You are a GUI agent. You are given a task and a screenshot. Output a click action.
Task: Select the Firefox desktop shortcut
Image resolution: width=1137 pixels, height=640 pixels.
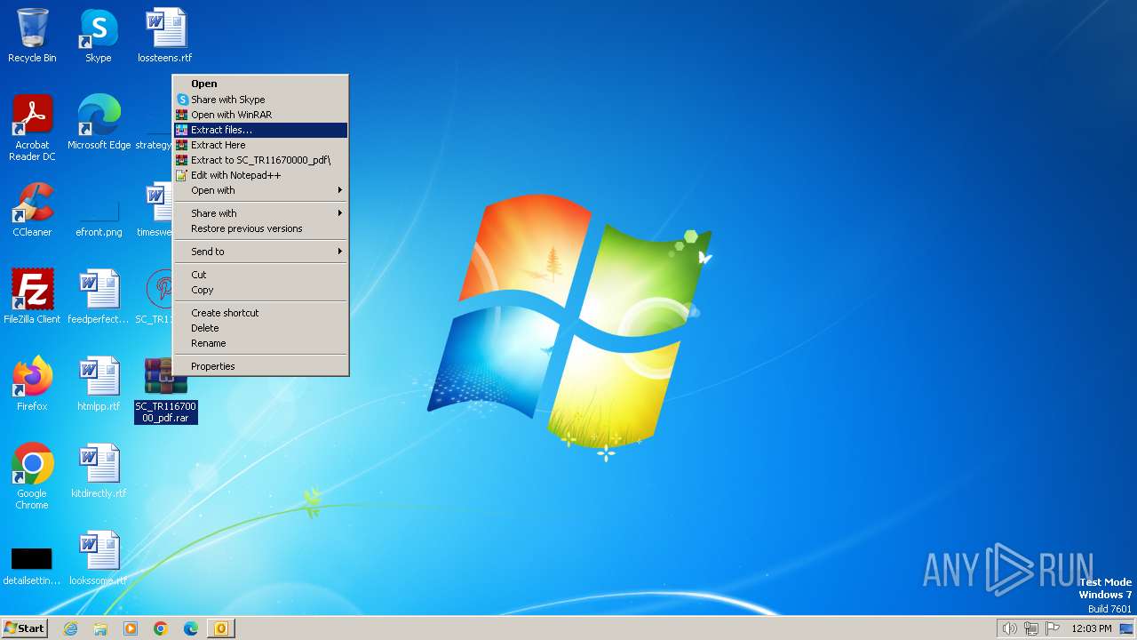tap(32, 384)
